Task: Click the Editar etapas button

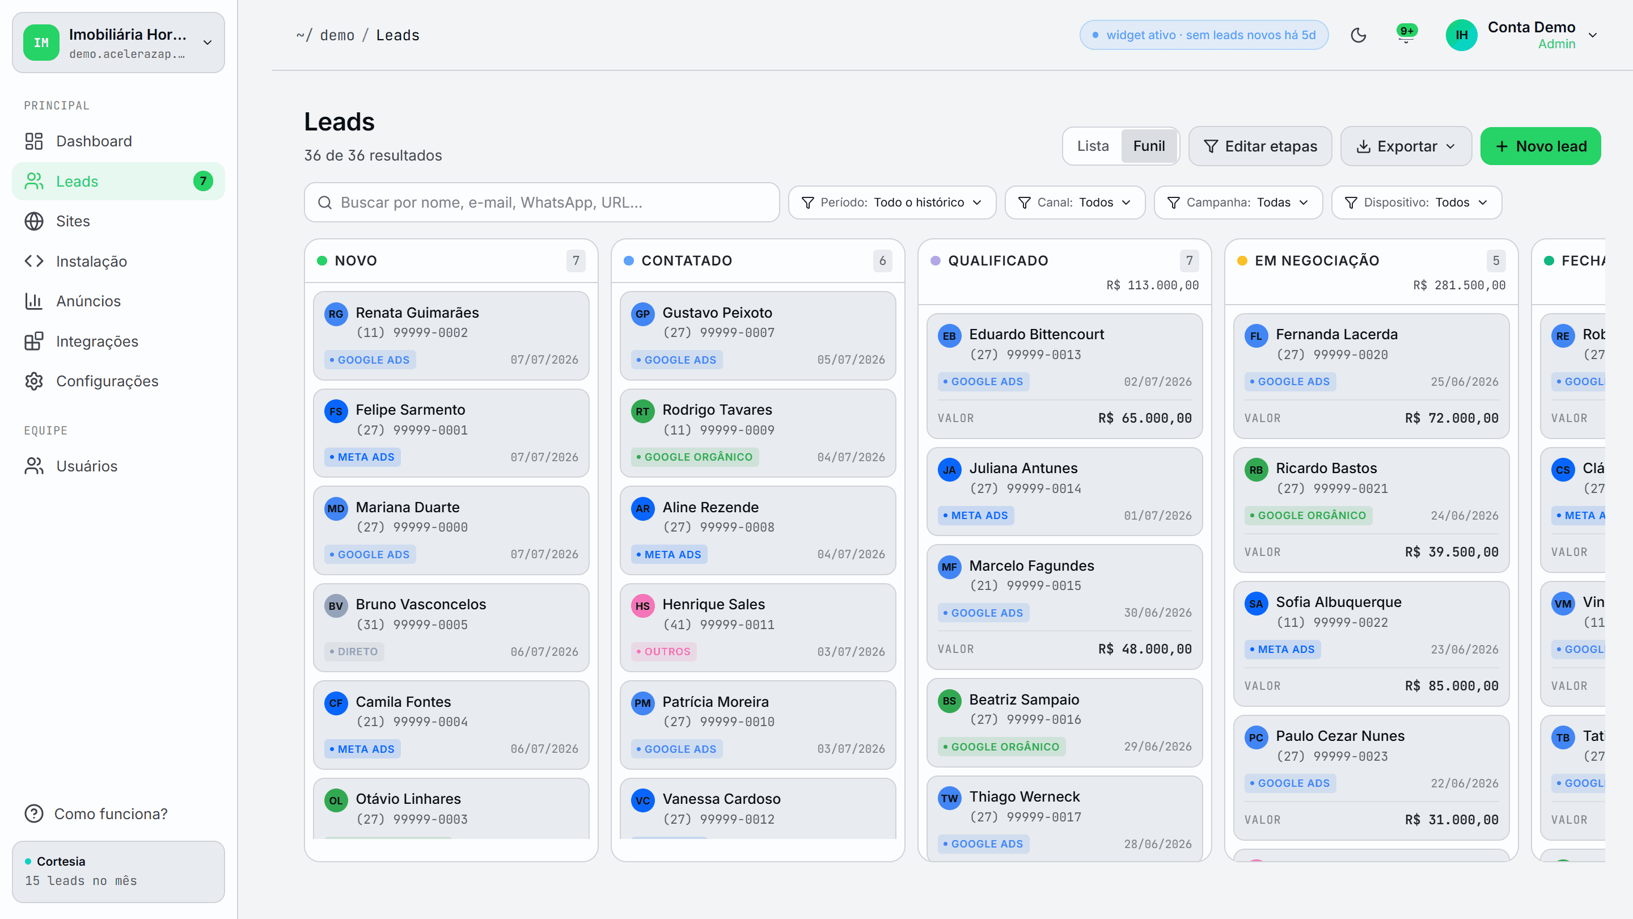Action: [x=1259, y=146]
